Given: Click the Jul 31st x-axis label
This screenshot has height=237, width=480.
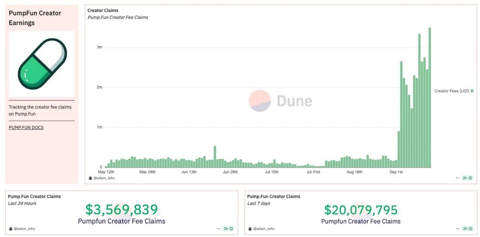Looking at the screenshot, I should (313, 172).
